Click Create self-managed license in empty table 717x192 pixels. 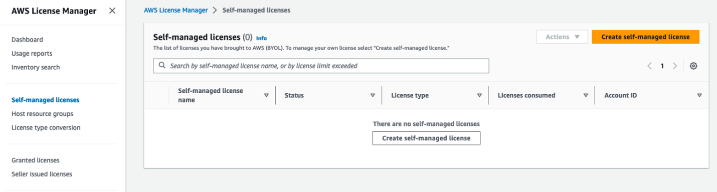point(426,138)
